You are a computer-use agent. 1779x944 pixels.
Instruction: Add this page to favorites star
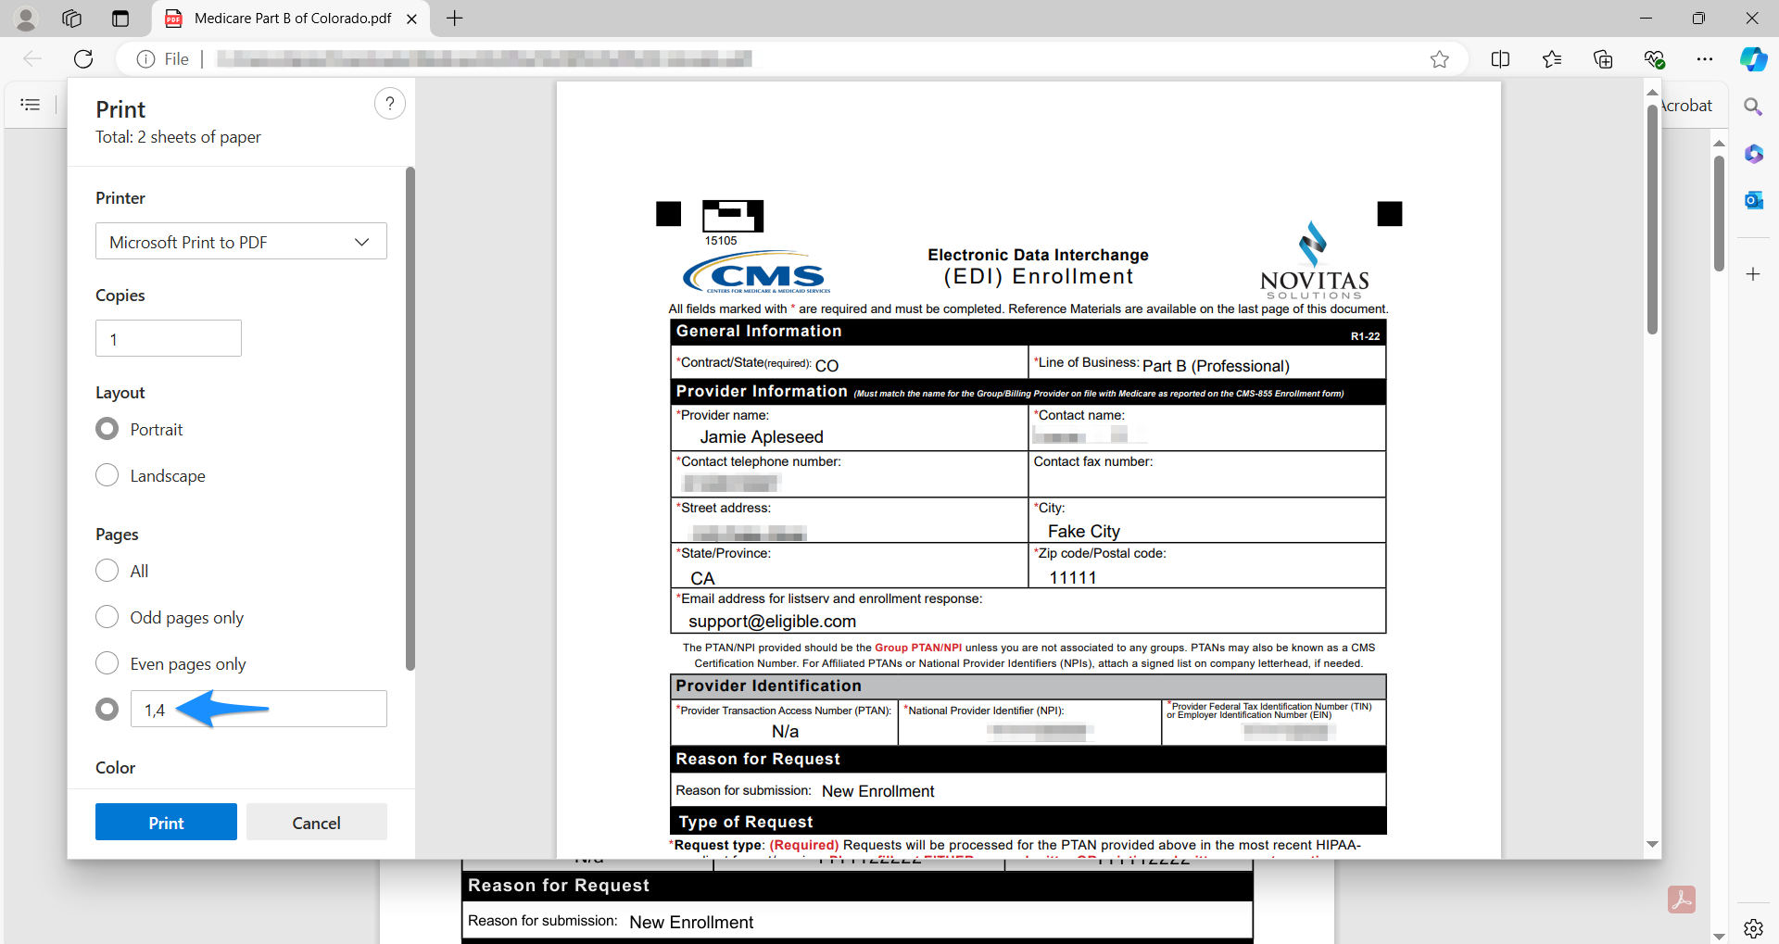coord(1439,59)
